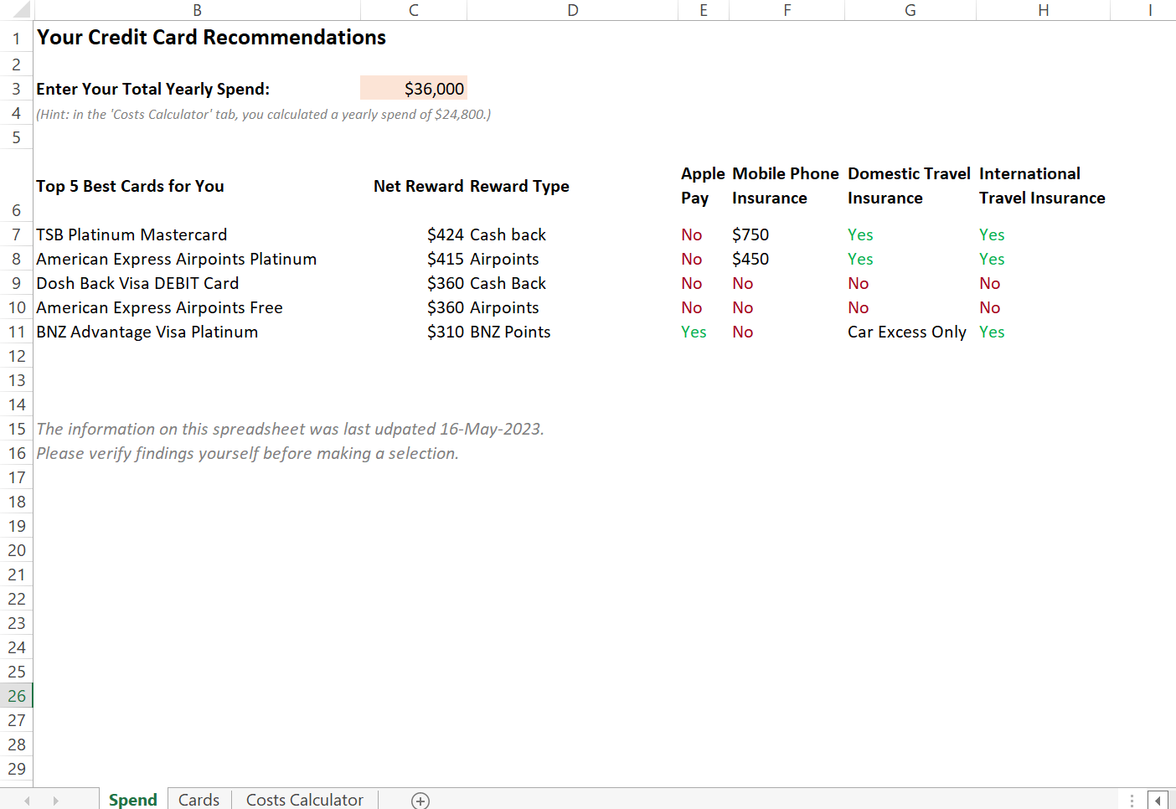Select row 11 header

pos(16,332)
